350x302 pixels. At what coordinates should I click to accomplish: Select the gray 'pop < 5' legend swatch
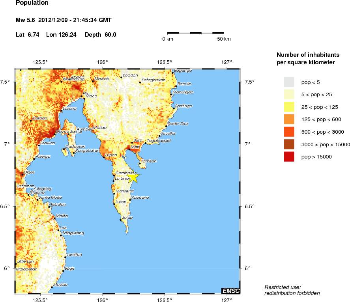pos(289,82)
